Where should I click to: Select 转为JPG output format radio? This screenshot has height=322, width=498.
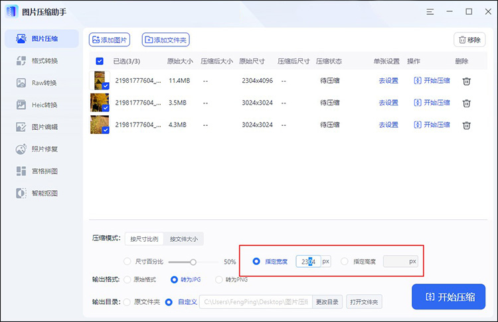[x=174, y=280]
